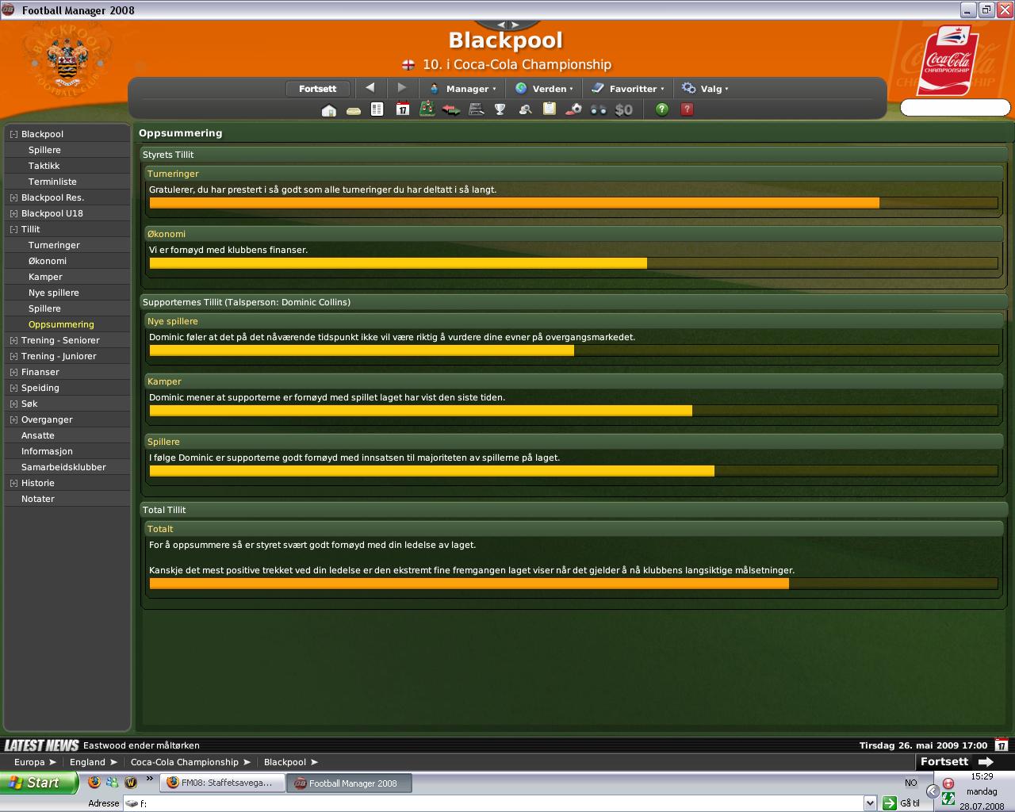
Task: Click the bottom-right Fortsett arrow button
Action: tap(956, 761)
